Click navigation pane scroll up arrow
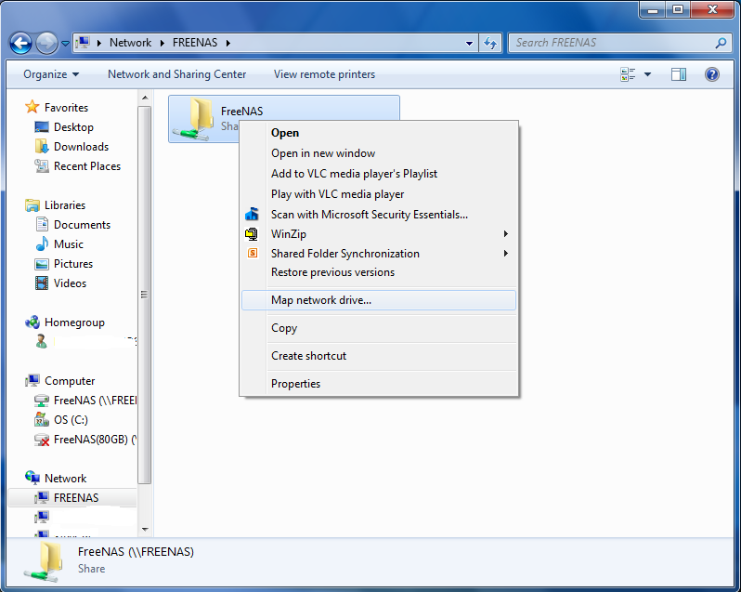741x592 pixels. (x=145, y=98)
